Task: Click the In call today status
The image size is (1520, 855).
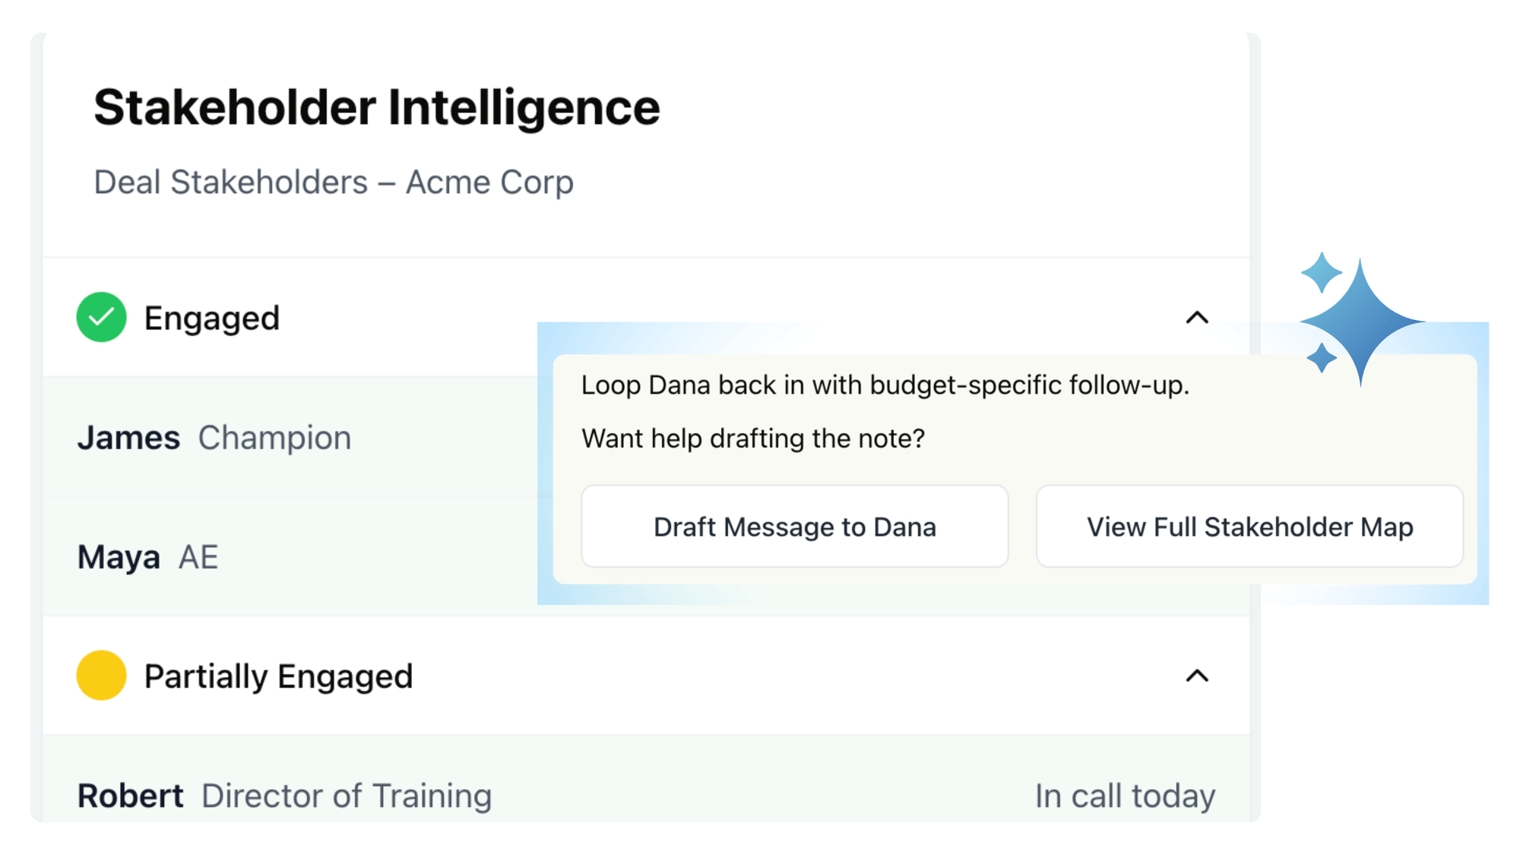Action: click(x=1125, y=796)
